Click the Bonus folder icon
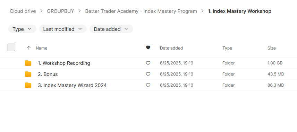The image size is (297, 132). (x=28, y=74)
